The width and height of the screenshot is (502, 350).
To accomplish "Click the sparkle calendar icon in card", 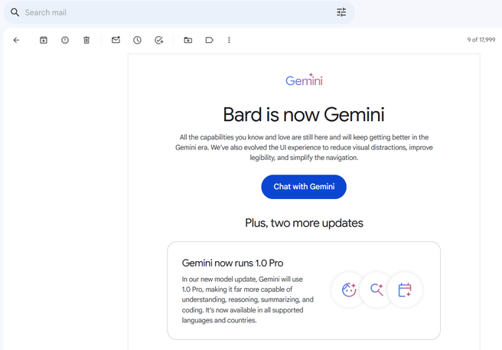I will coord(405,289).
